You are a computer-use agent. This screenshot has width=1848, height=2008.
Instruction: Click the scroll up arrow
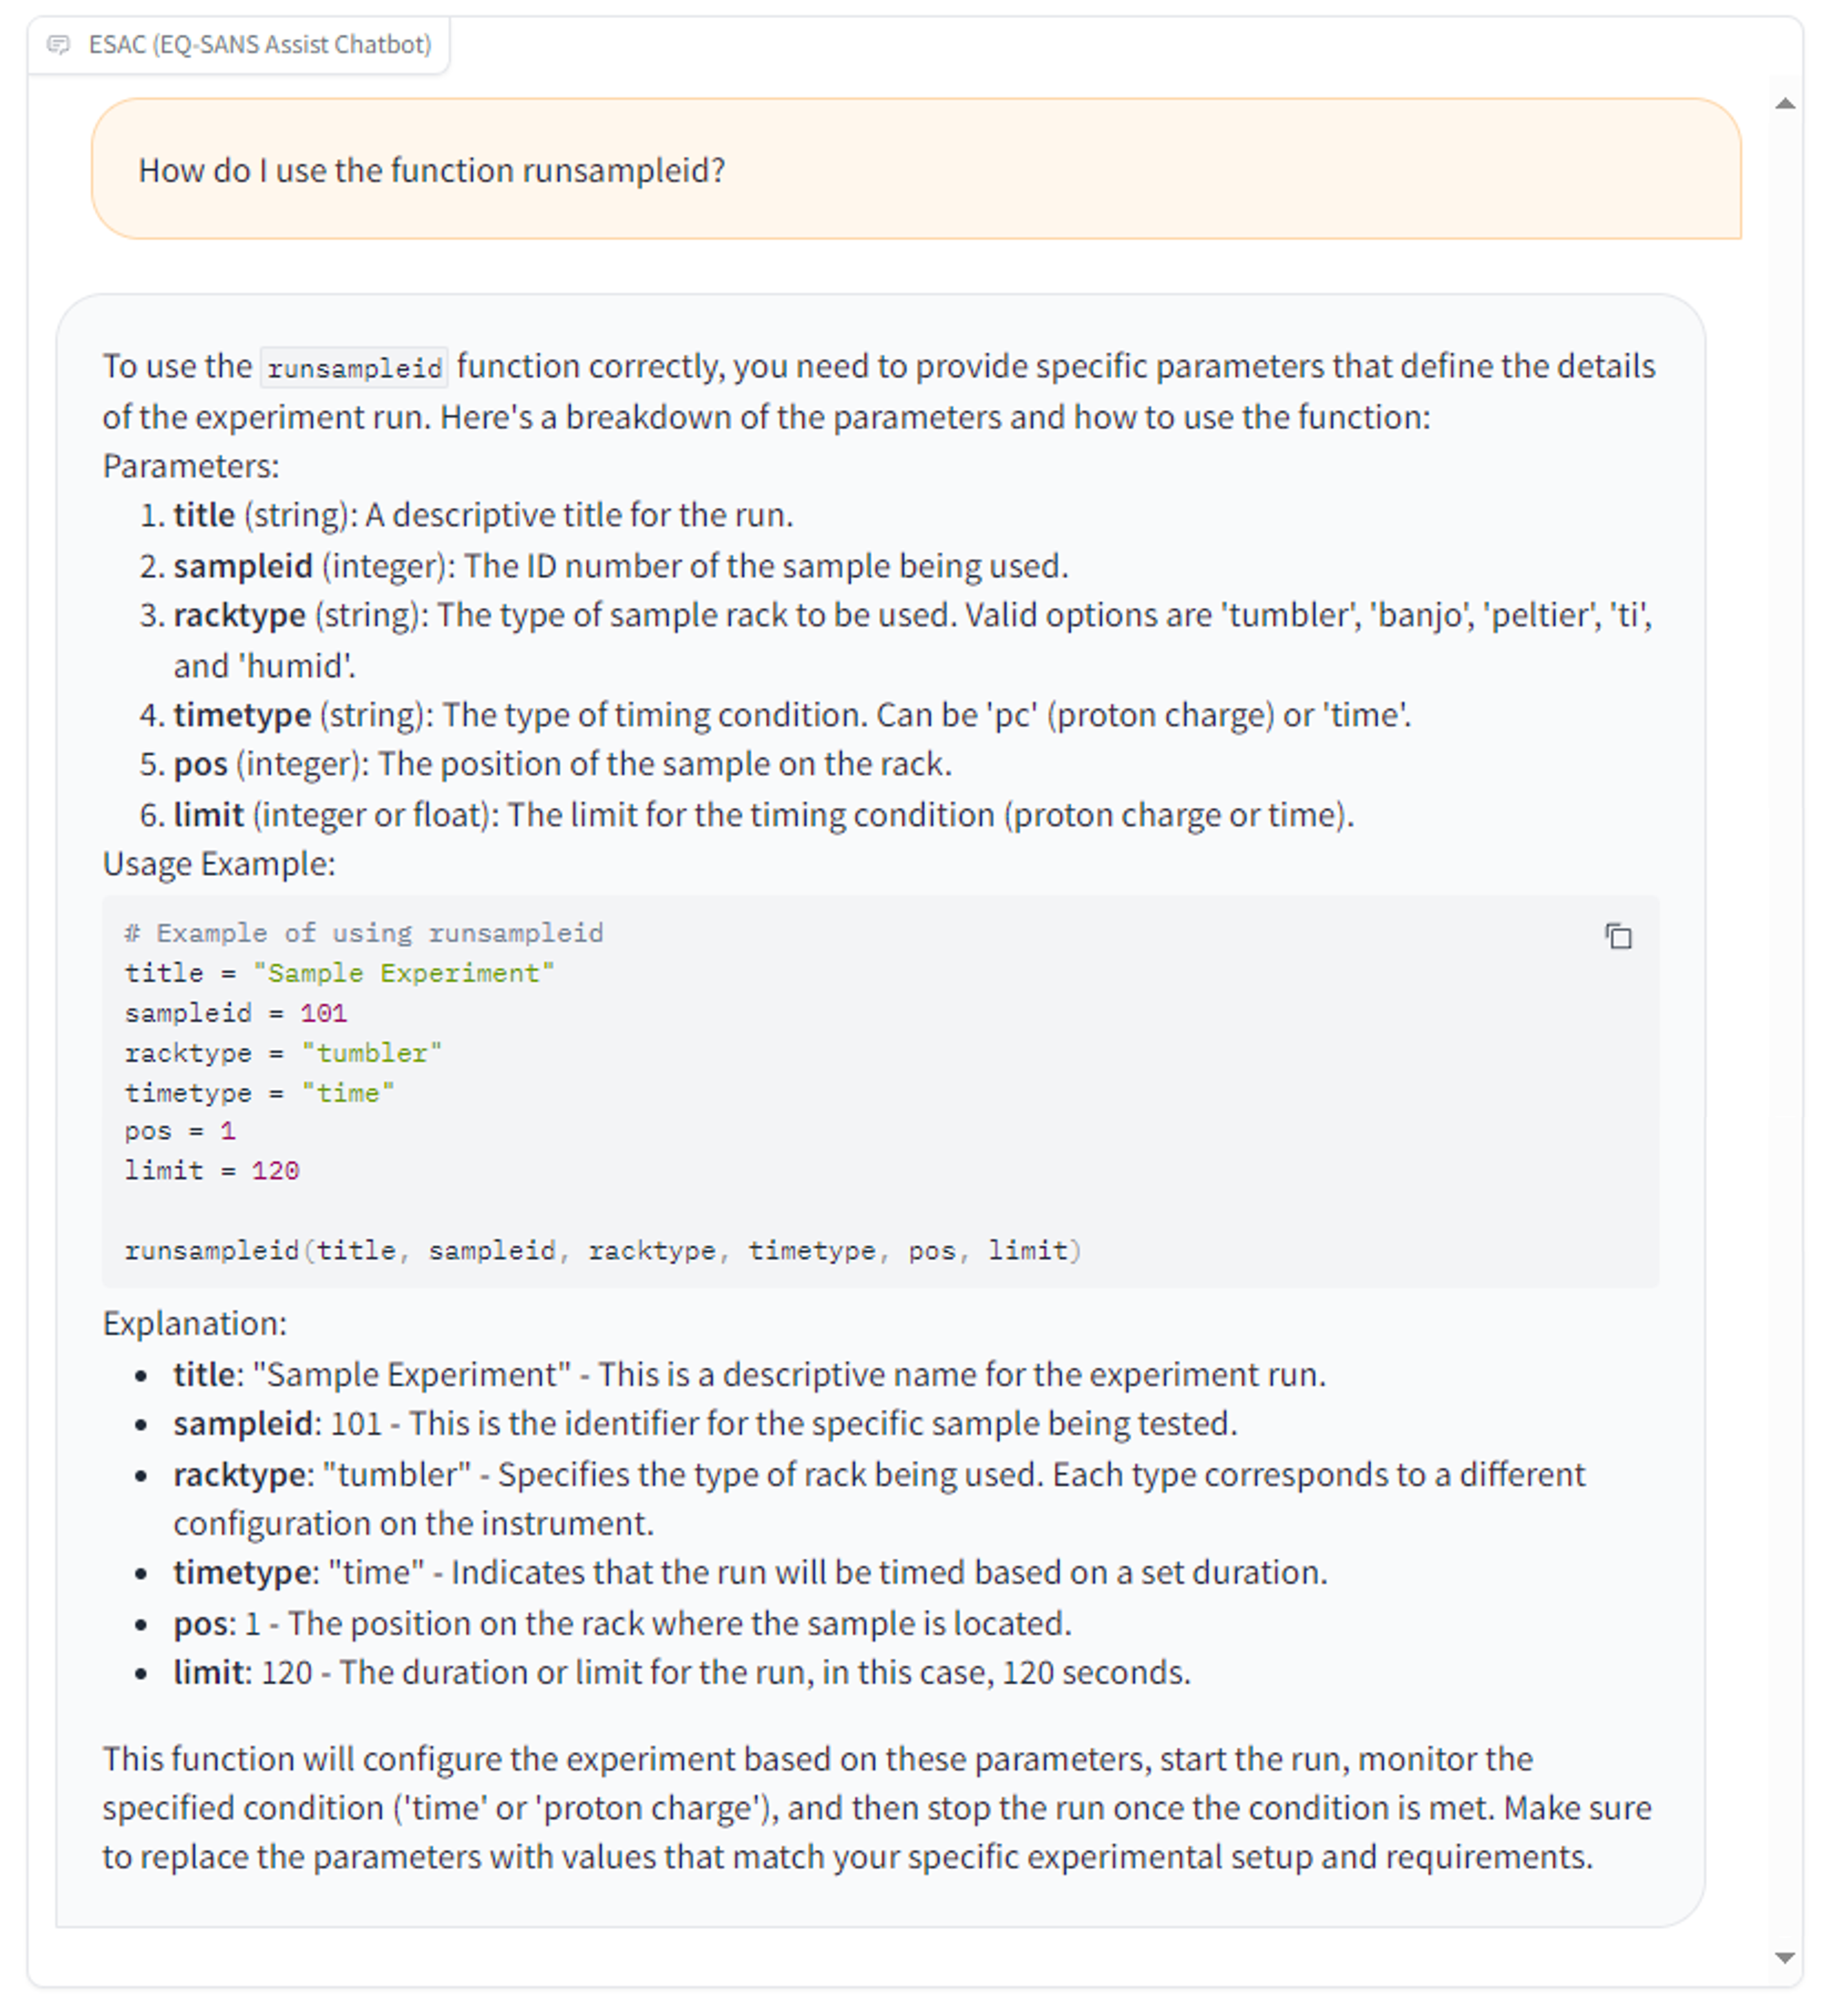point(1785,105)
